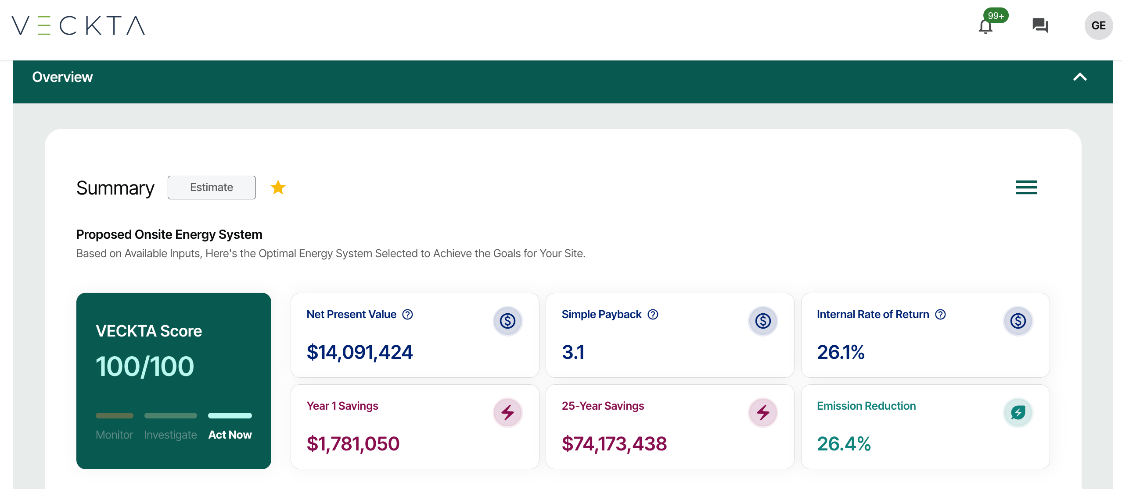Click the Internal Rate of Return help icon
1122x489 pixels.
click(940, 315)
